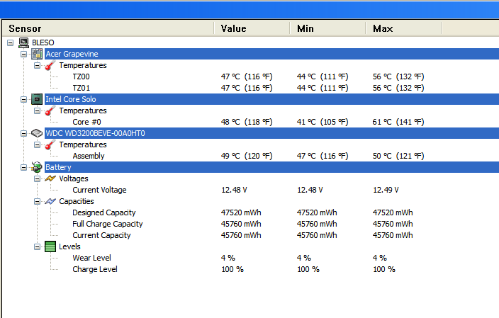Select the Wear Level entry
499x318 pixels.
point(91,258)
